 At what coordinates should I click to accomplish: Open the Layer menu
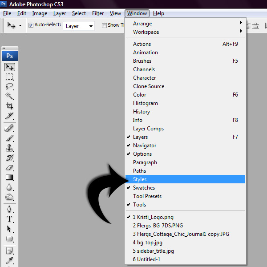tap(60, 13)
